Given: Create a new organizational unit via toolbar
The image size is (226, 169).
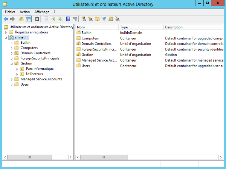Looking at the screenshot, I should tap(97, 19).
